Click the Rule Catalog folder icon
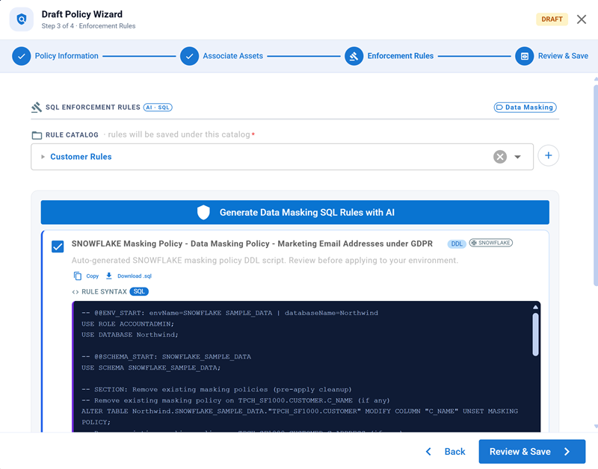 (37, 135)
